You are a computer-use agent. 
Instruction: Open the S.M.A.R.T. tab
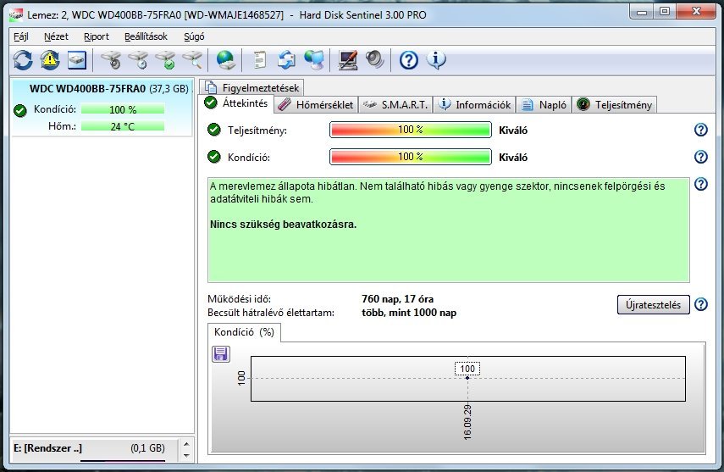395,105
